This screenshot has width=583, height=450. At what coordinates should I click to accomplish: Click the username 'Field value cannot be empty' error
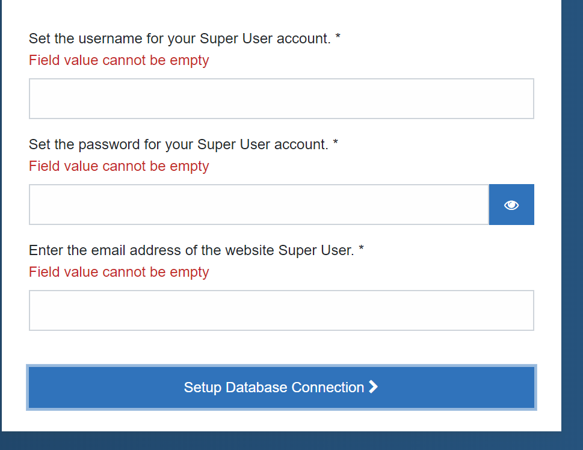(x=119, y=60)
